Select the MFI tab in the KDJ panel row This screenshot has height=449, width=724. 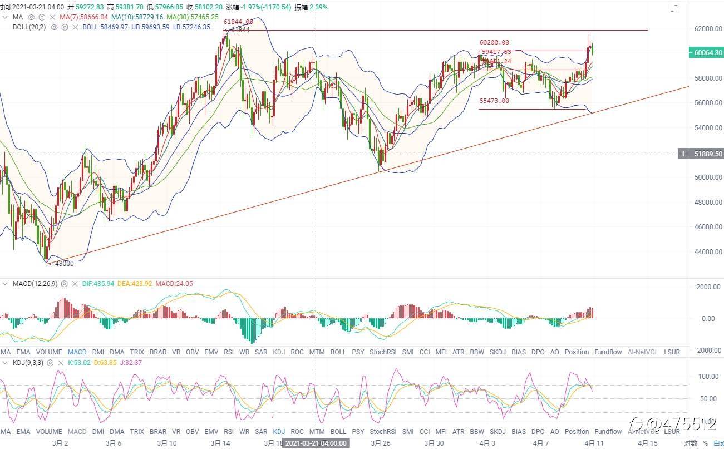(x=441, y=432)
